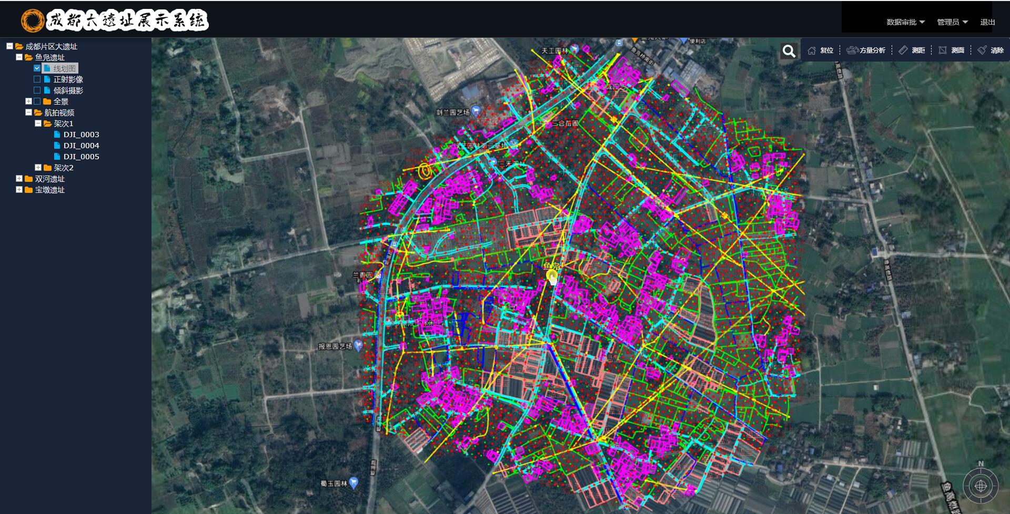Expand the 宝墩遗址 tree node

pyautogui.click(x=19, y=190)
